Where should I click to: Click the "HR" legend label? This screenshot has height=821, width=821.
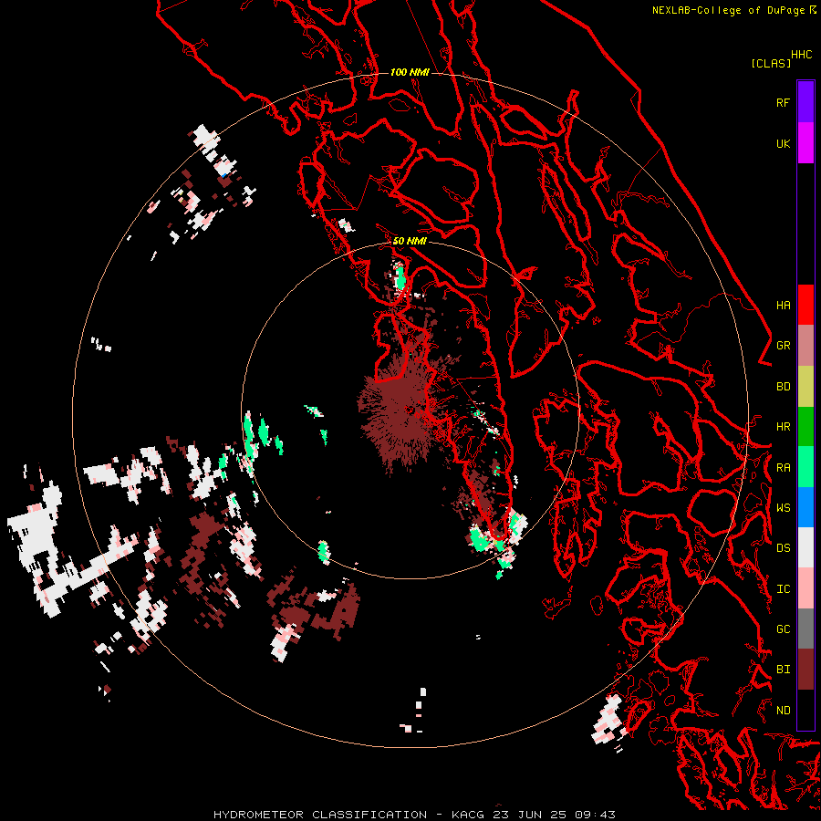pyautogui.click(x=783, y=427)
